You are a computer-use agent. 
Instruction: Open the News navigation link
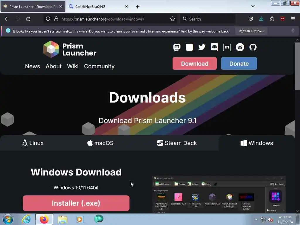click(33, 66)
